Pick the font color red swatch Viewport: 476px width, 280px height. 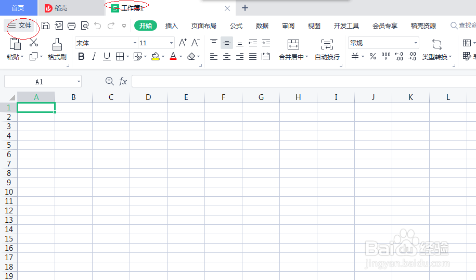[x=173, y=57]
